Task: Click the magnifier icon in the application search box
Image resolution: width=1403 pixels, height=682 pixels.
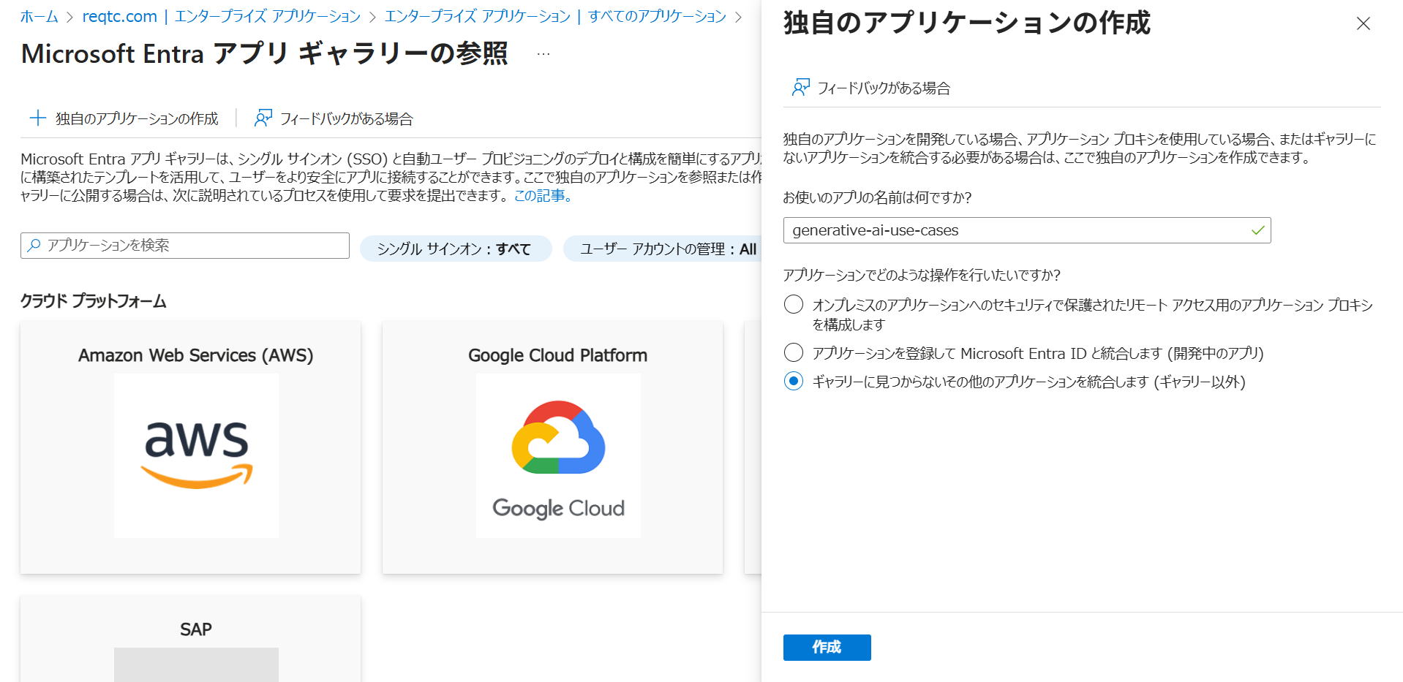Action: 34,246
